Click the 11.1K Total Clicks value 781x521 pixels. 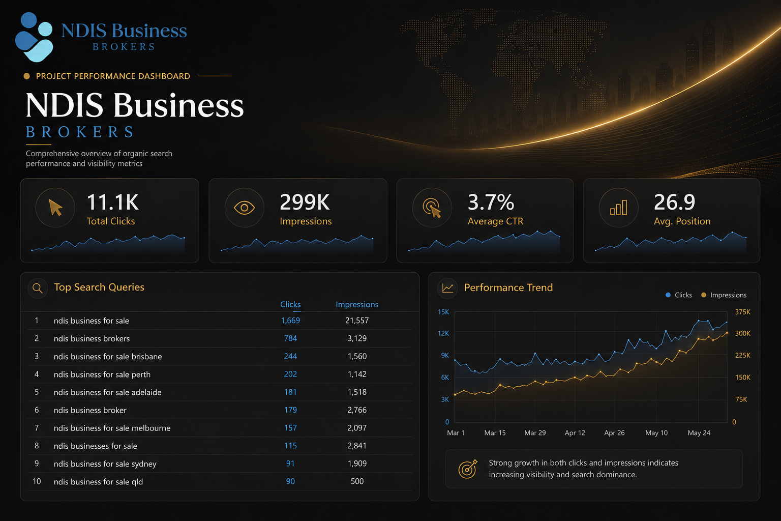coord(112,202)
